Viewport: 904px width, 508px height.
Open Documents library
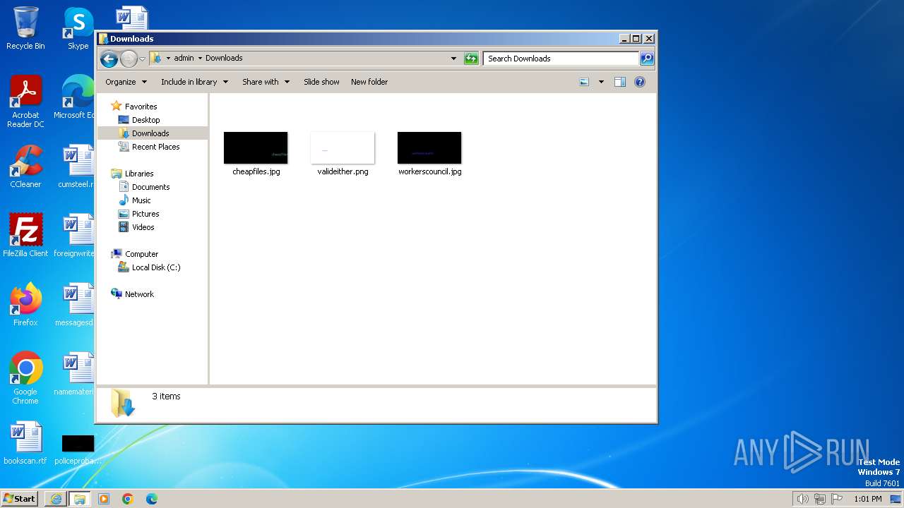coord(150,187)
